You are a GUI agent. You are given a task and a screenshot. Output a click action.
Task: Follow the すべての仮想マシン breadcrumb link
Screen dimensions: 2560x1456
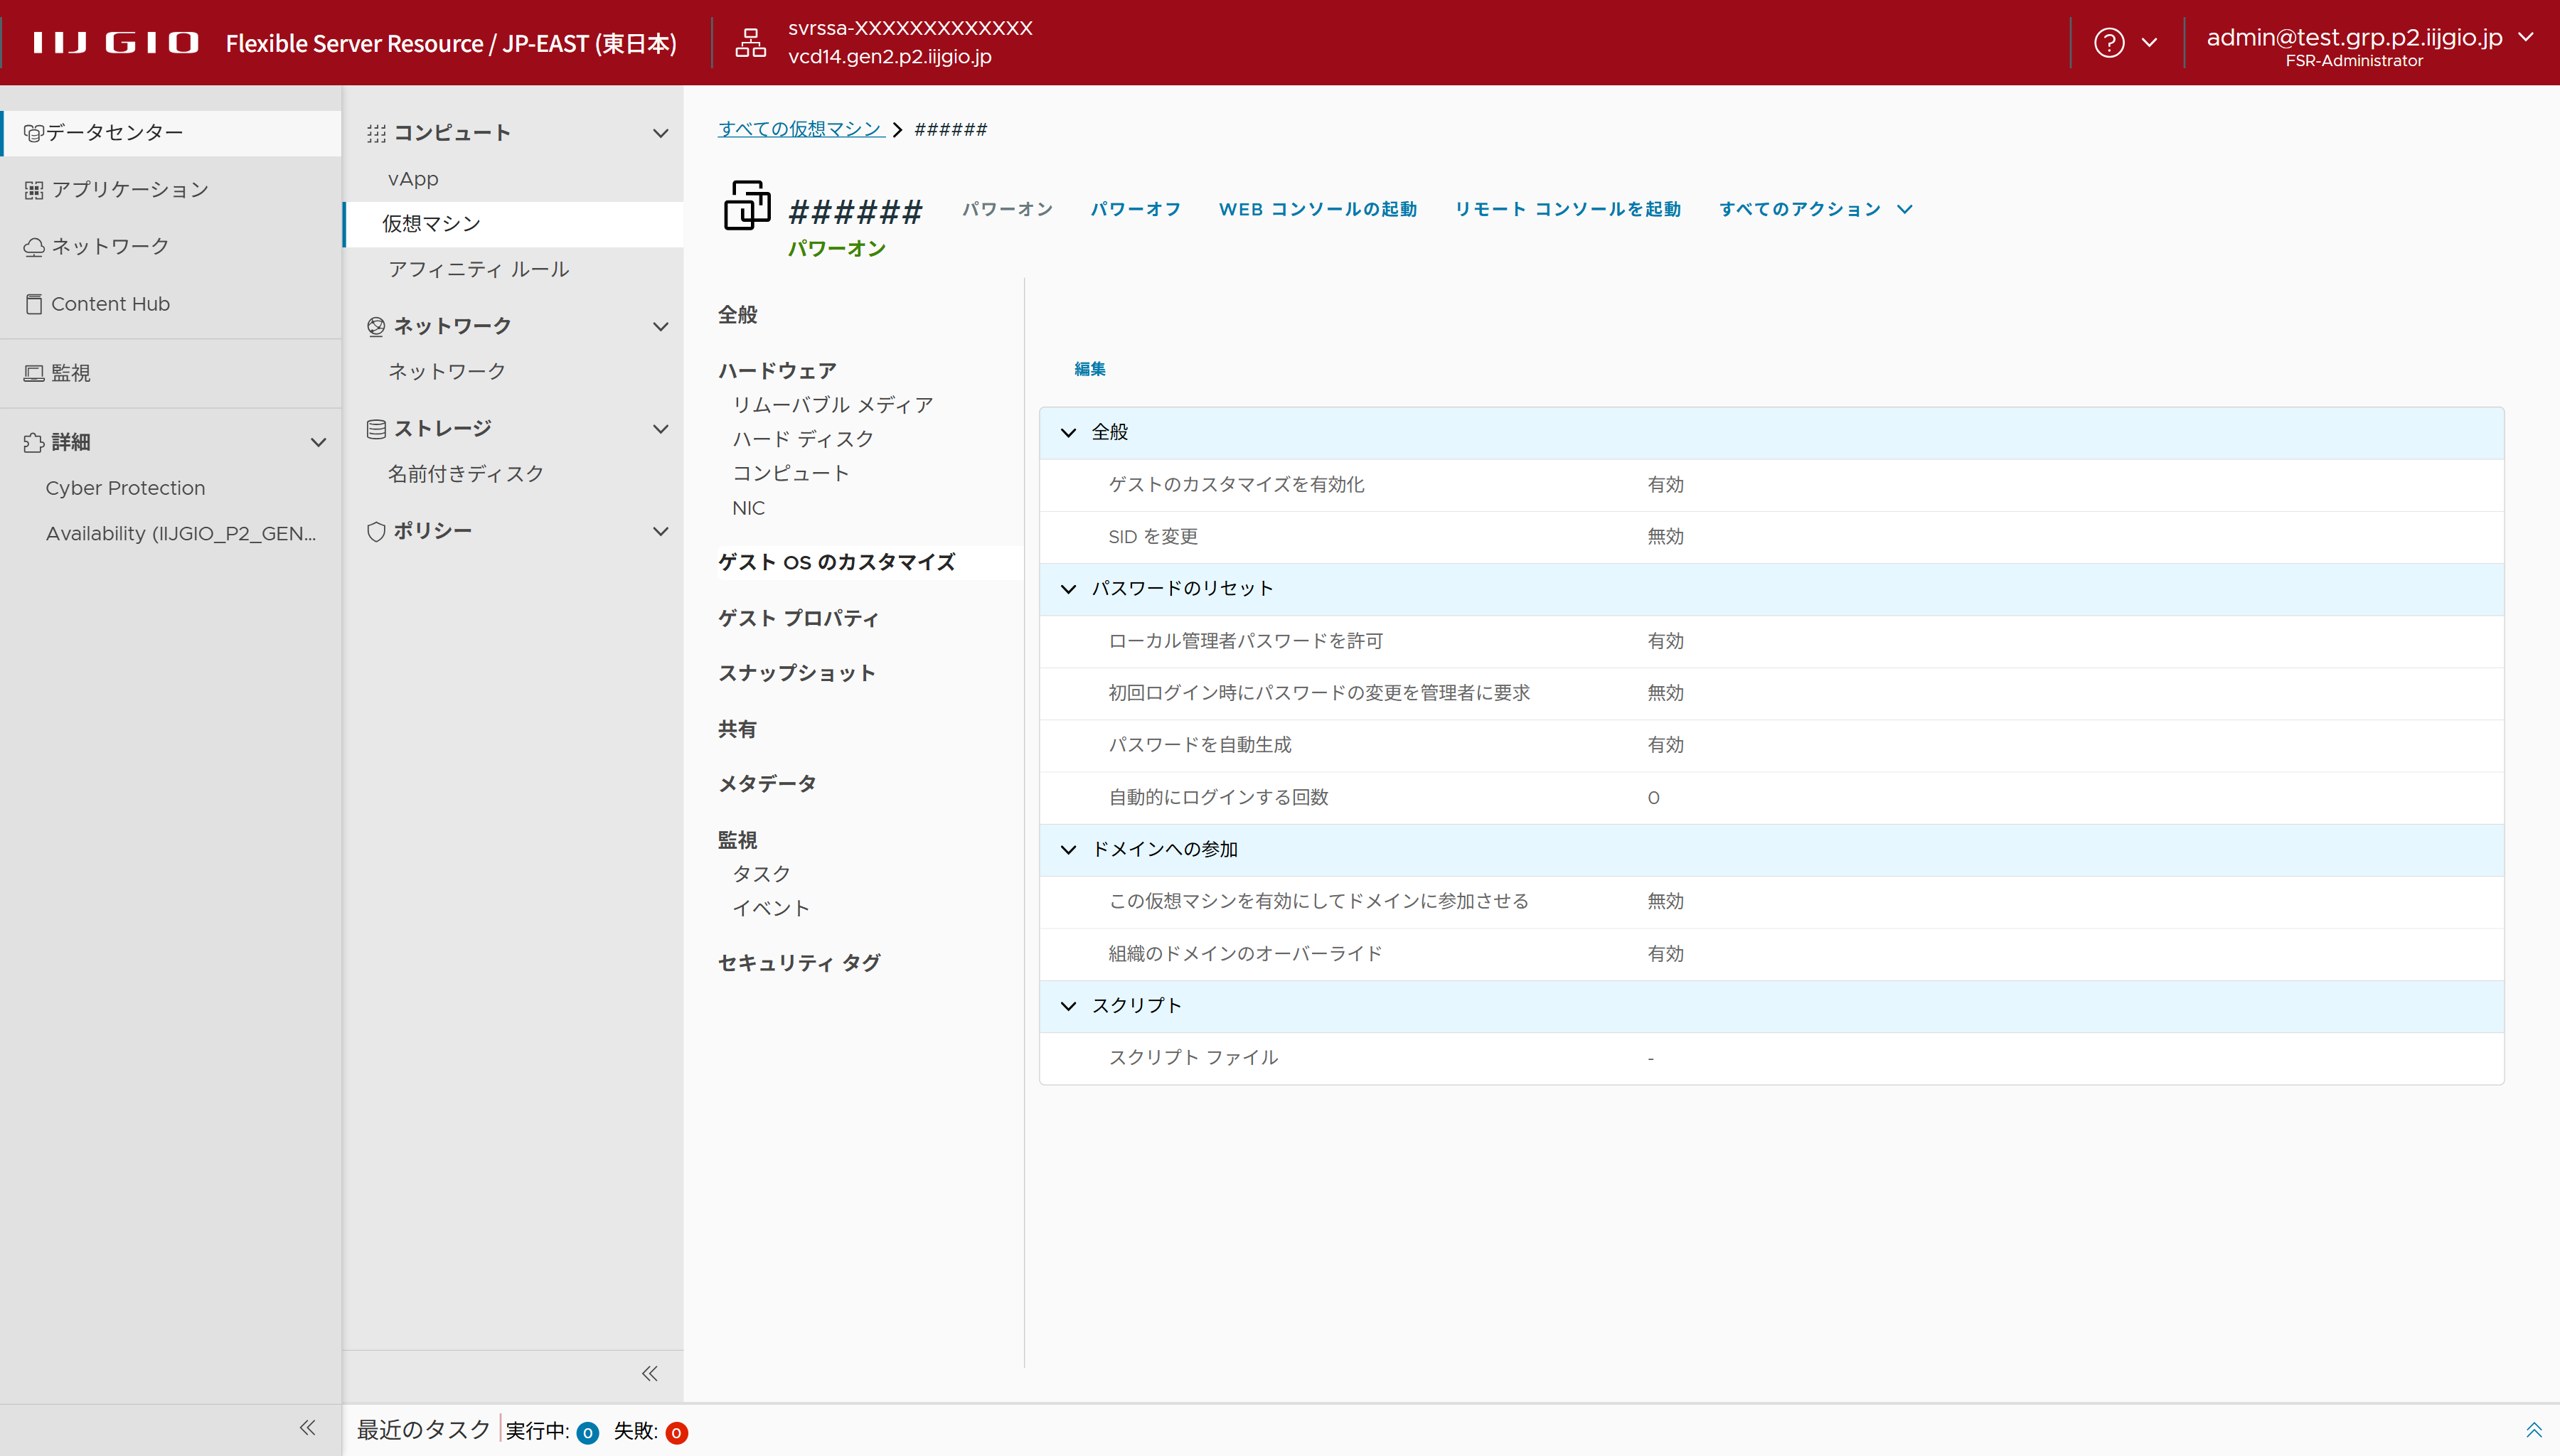coord(800,129)
